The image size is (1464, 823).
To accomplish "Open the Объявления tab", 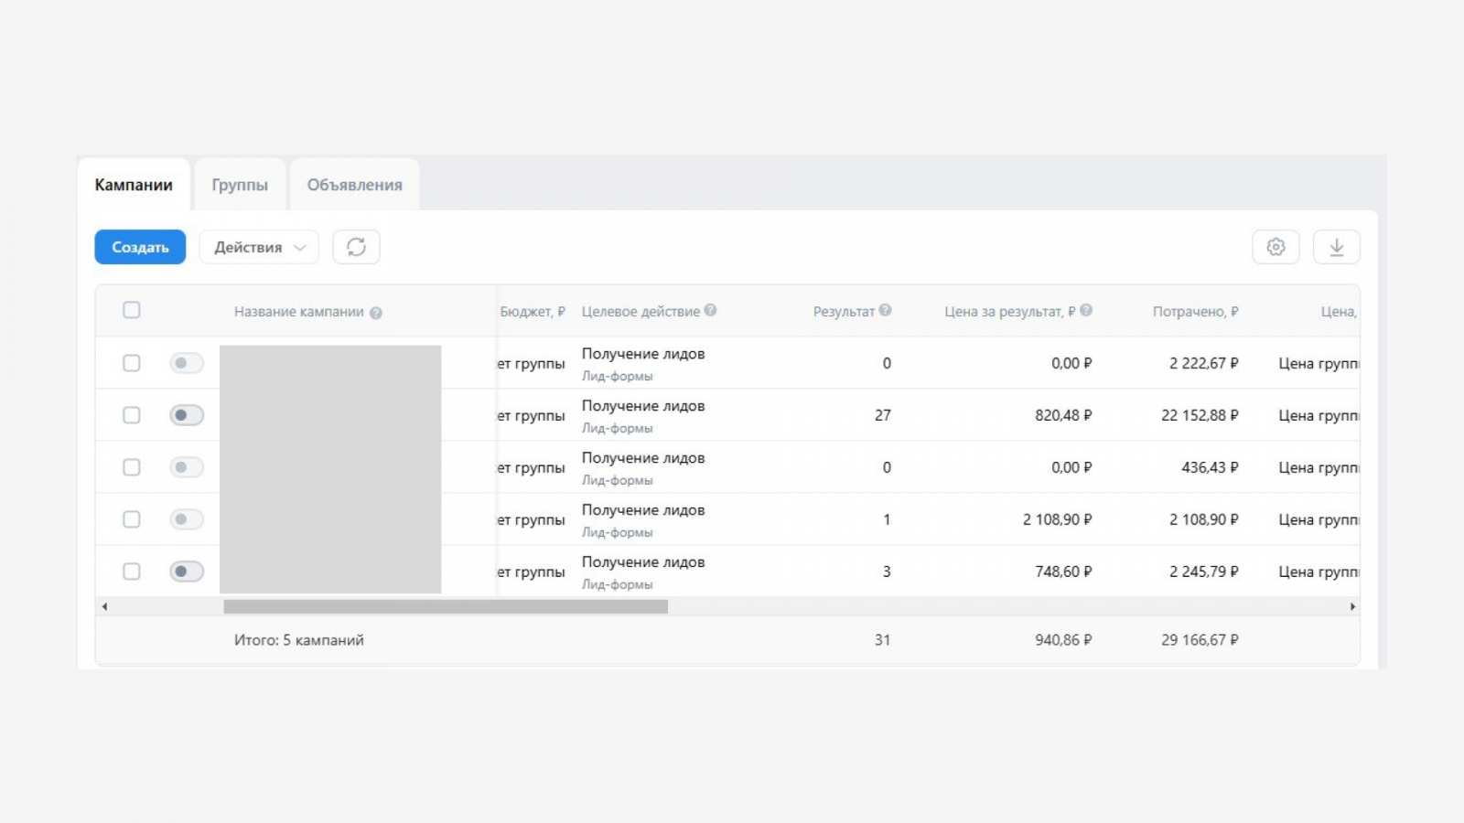I will [x=354, y=185].
